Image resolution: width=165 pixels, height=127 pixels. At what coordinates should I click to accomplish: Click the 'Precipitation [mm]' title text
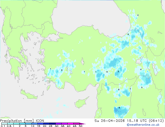[17, 121]
